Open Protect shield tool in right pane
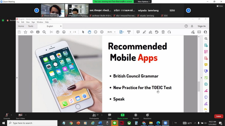The height and width of the screenshot is (126, 225). (x=206, y=97)
